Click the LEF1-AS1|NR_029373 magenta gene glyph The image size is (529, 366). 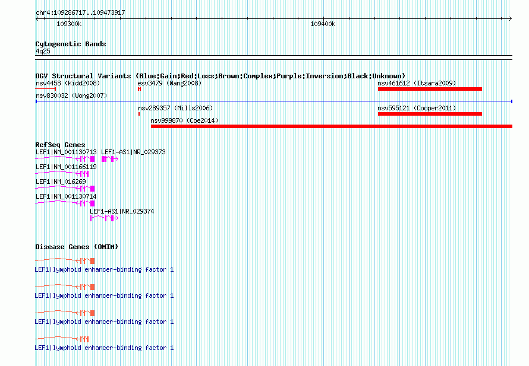click(x=110, y=159)
